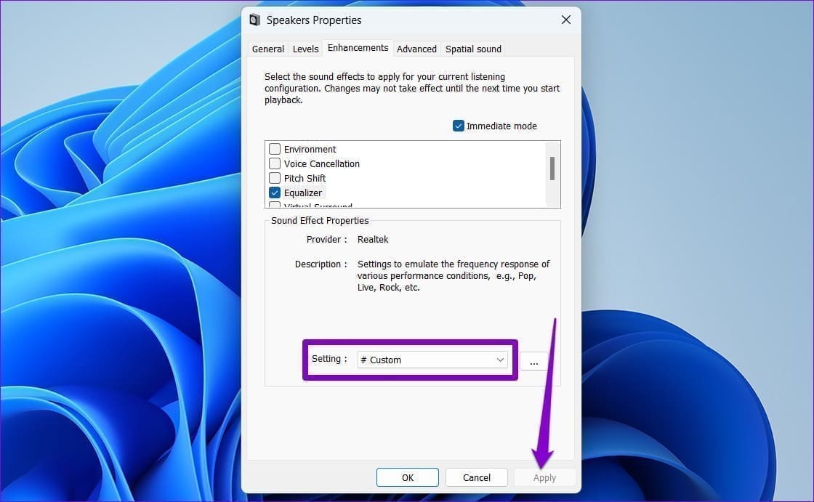Go to the Advanced tab
Screen dimensions: 814x502
(416, 49)
